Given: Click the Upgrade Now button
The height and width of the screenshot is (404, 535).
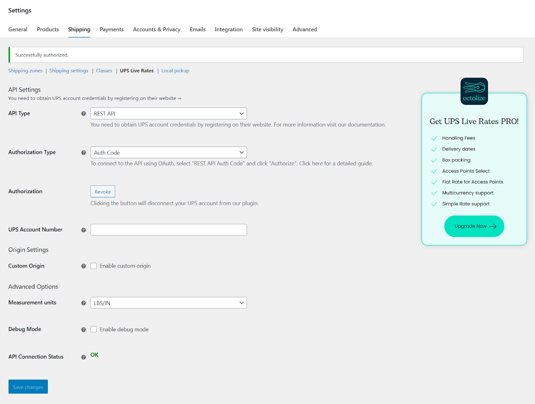Looking at the screenshot, I should pos(474,226).
